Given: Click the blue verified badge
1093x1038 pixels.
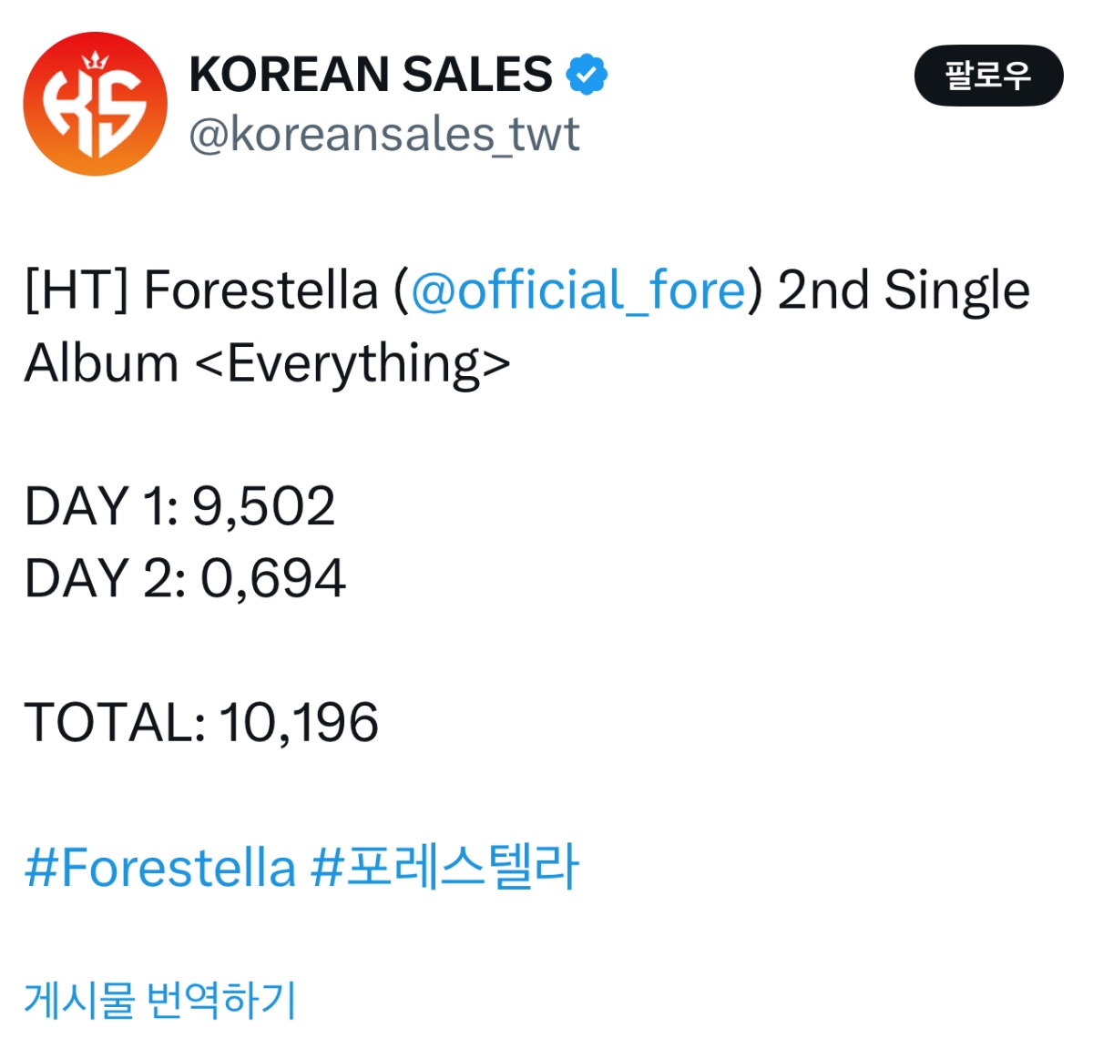Looking at the screenshot, I should (587, 75).
